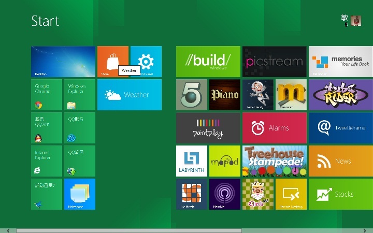Screen dimensions: 373x233
Task: Open the Control Panel gear tile
Action: tap(147, 62)
